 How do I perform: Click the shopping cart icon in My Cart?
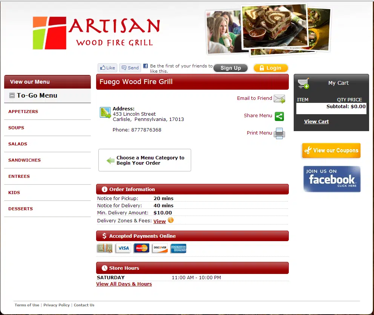(303, 83)
